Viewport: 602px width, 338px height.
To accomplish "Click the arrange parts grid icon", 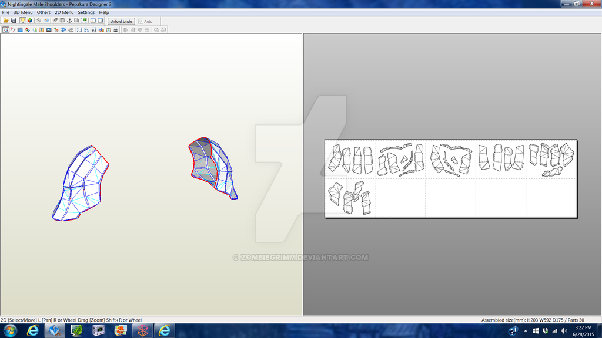I will coord(86,29).
